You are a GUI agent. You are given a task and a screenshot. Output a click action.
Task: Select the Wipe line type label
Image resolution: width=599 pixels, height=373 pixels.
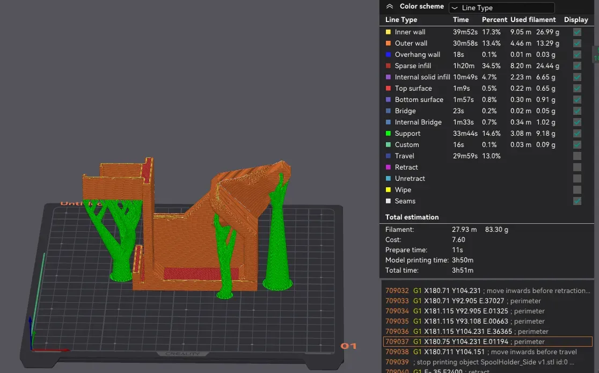click(403, 190)
